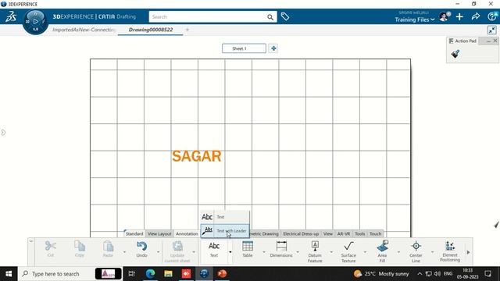This screenshot has width=500, height=281.
Task: Open the Windows Start menu
Action: (9, 274)
